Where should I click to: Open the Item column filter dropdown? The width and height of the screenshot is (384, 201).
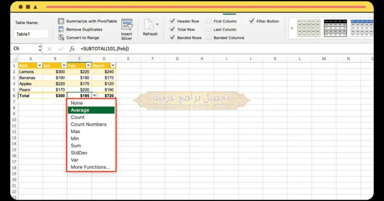click(x=39, y=66)
